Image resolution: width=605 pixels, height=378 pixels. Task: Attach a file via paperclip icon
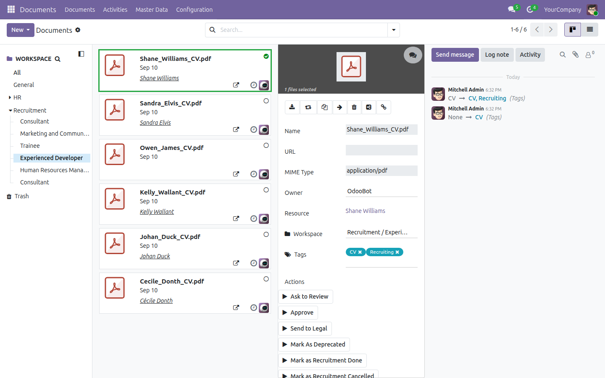(576, 55)
